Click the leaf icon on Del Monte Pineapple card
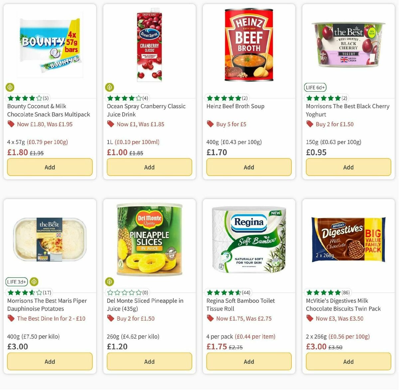Viewport: 399px width, 390px height. click(109, 282)
